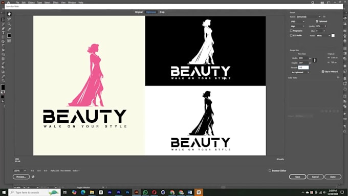Screen dimensions: 348x196
Task: Open the preset options menu icon
Action: click(324, 17)
